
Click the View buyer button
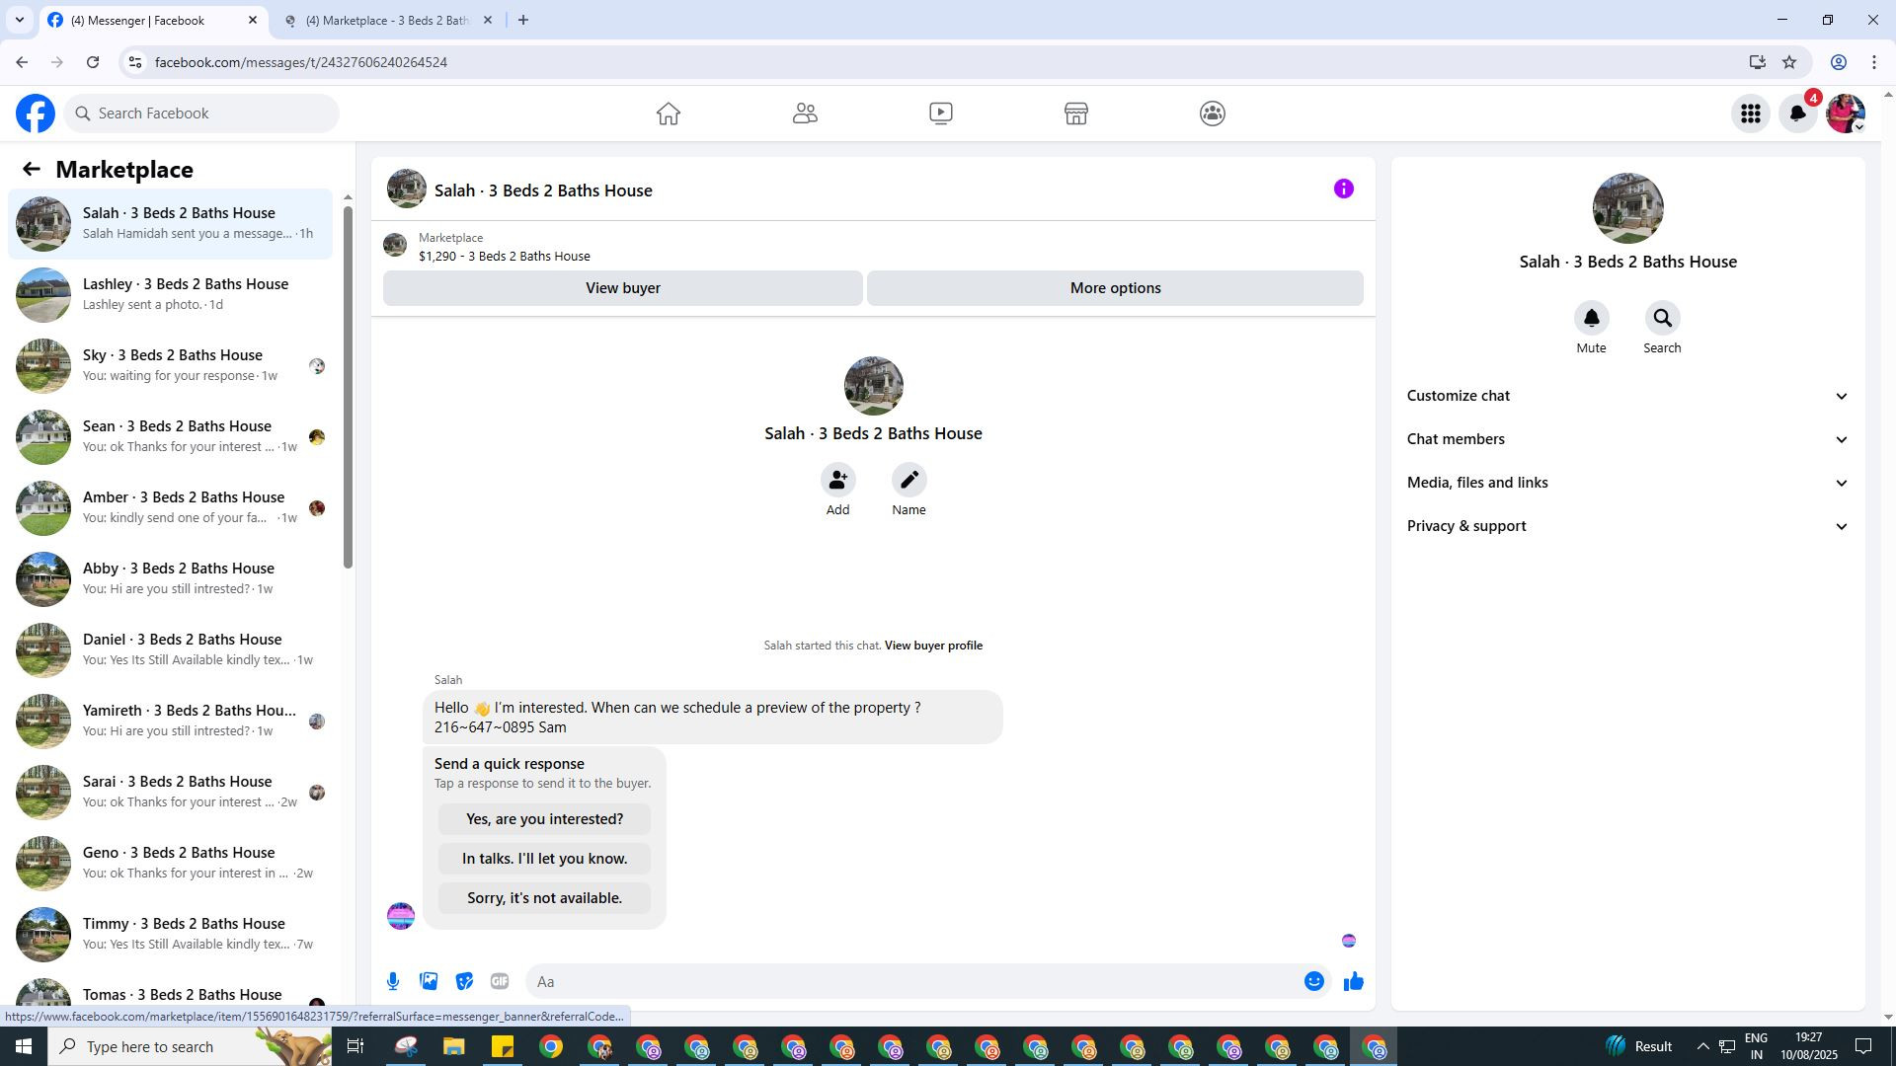tap(622, 288)
